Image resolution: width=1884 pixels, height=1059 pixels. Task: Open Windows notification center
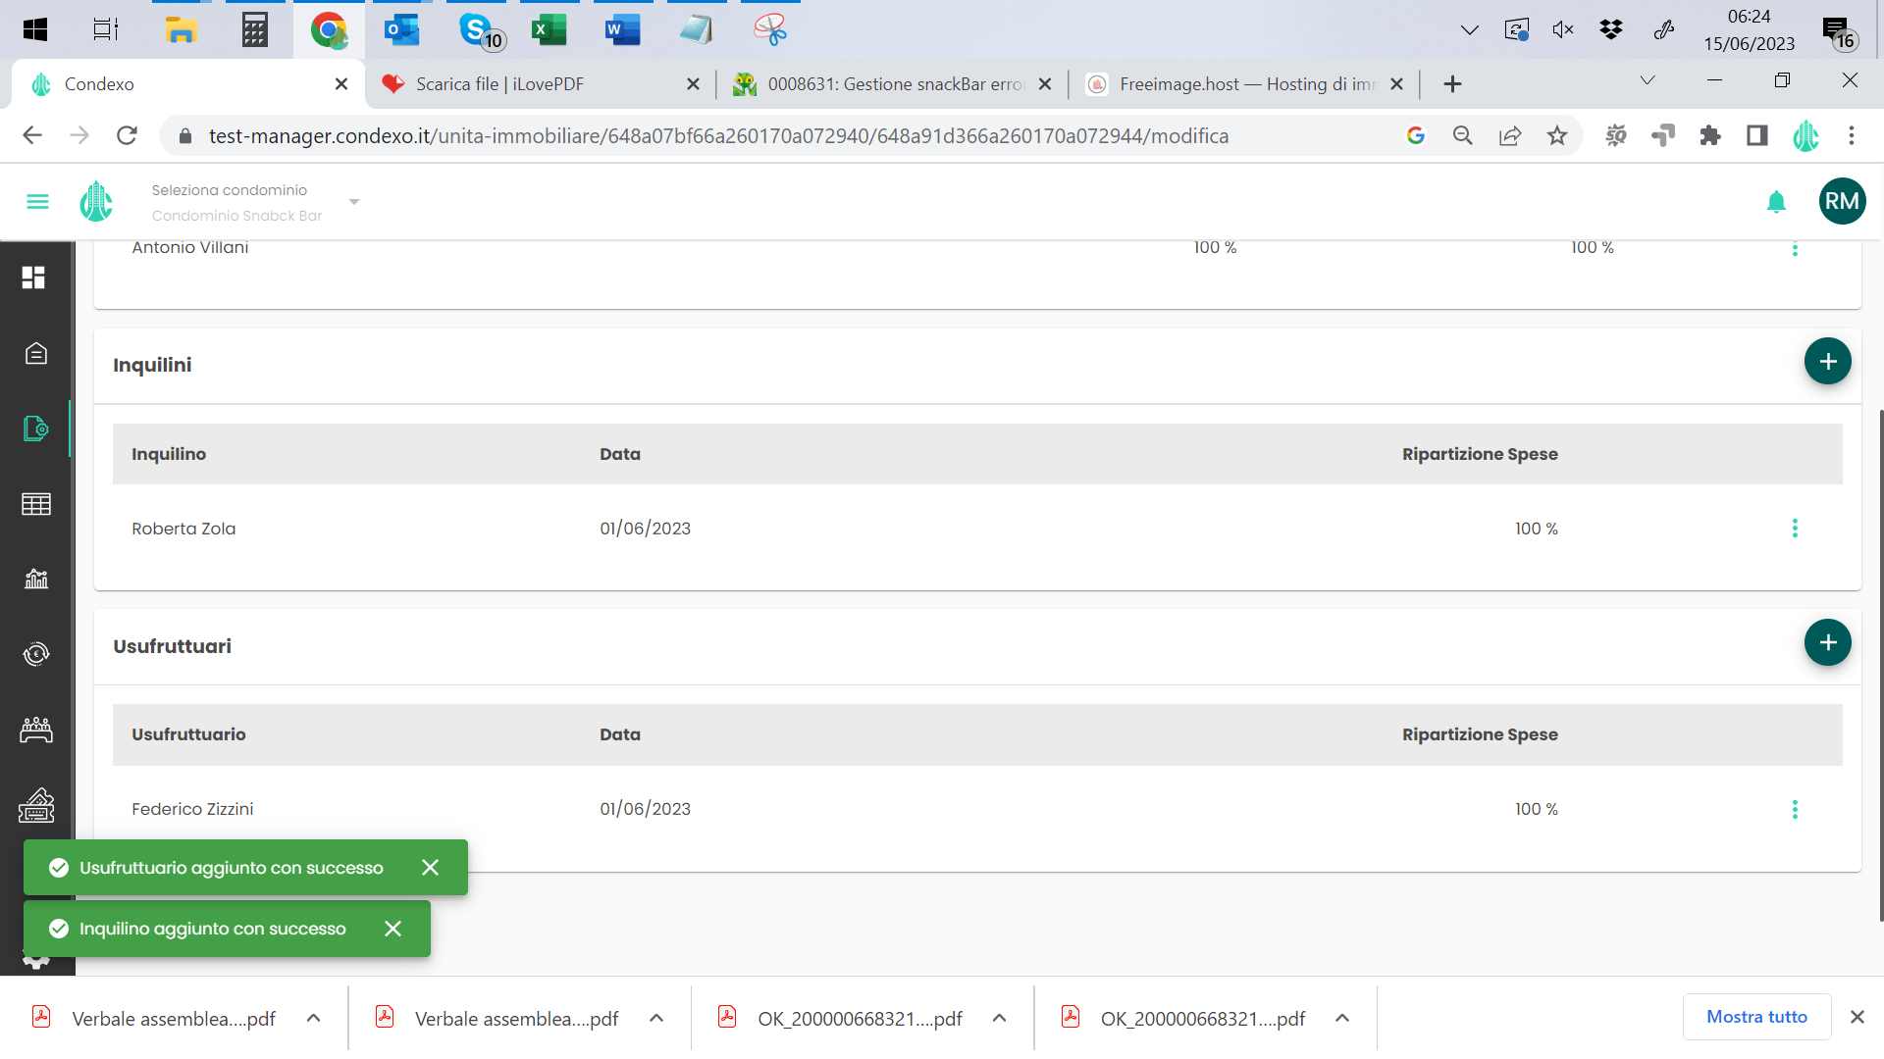(x=1838, y=31)
